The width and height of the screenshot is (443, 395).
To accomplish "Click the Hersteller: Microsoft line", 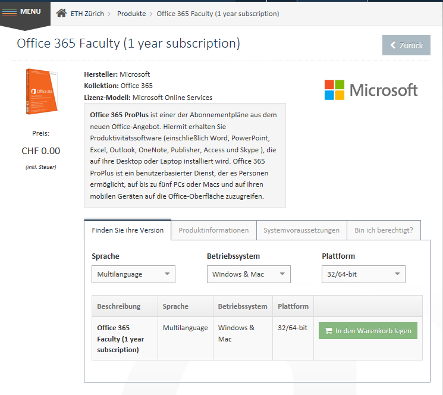I will [117, 74].
